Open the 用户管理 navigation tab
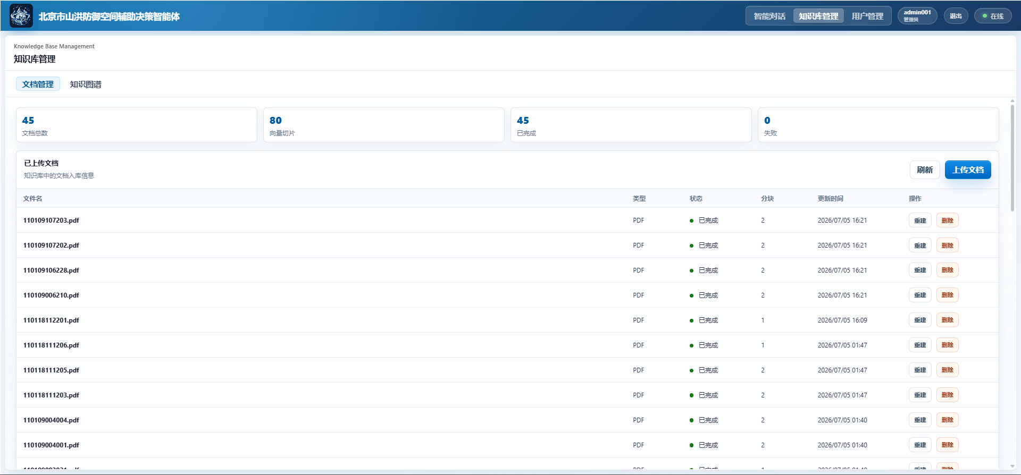The width and height of the screenshot is (1021, 475). coord(867,16)
